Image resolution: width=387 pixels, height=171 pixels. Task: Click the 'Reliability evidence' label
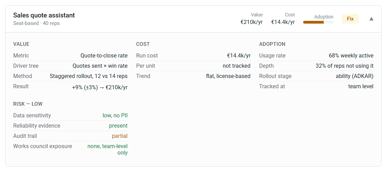[37, 126]
